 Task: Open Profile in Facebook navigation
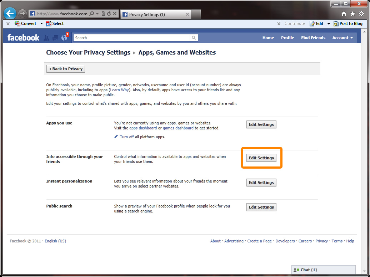(287, 38)
